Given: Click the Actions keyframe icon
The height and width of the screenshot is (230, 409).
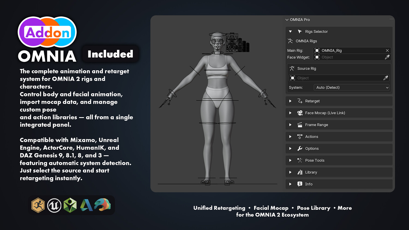Looking at the screenshot, I should (x=300, y=137).
